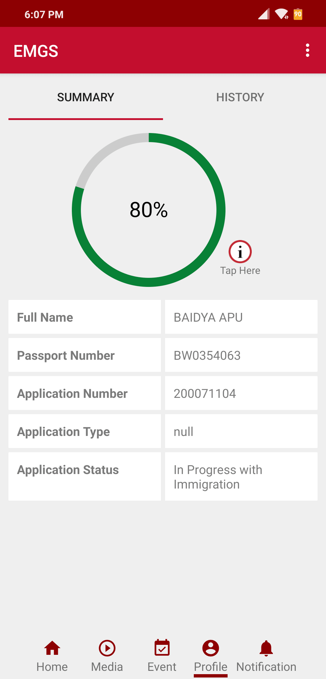
Task: Open the three-dot overflow menu
Action: point(307,50)
